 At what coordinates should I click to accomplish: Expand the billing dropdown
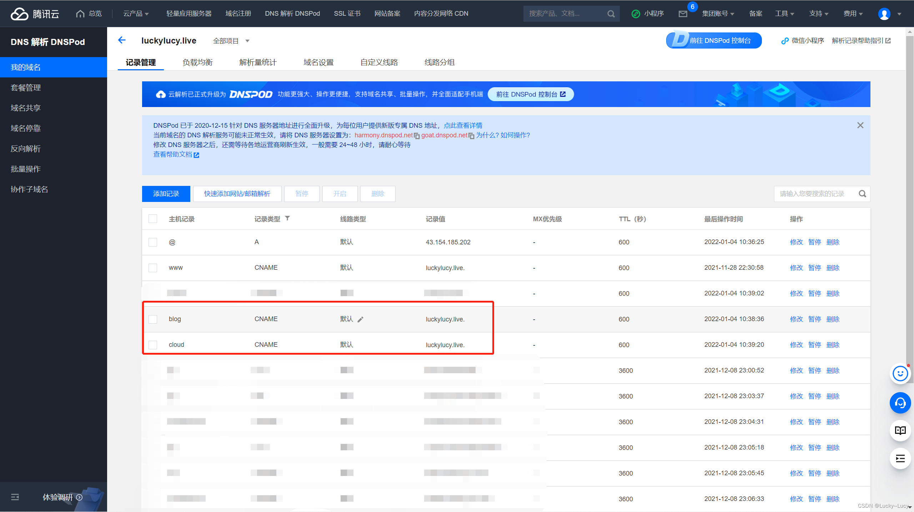(x=853, y=14)
